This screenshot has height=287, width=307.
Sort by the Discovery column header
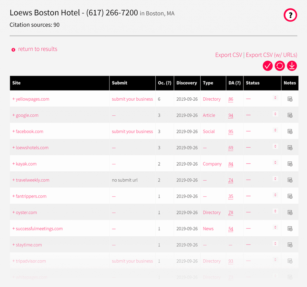click(x=186, y=83)
